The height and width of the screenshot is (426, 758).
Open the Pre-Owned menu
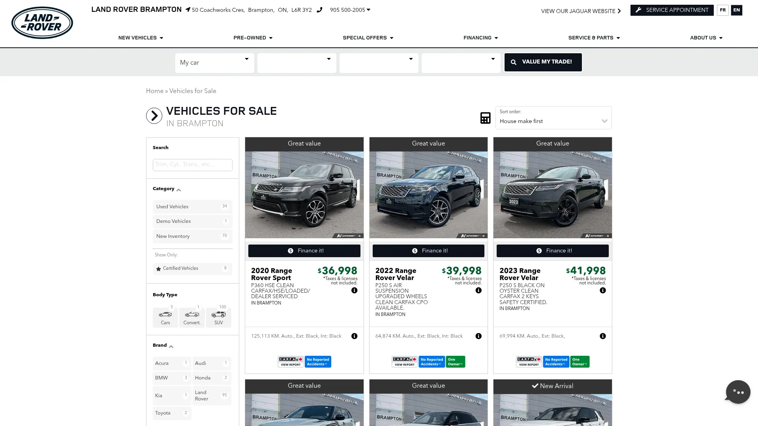(253, 38)
